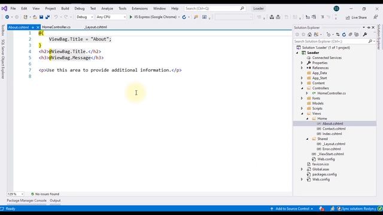Select Contact.cshtml in Solution Explorer

pyautogui.click(x=334, y=129)
